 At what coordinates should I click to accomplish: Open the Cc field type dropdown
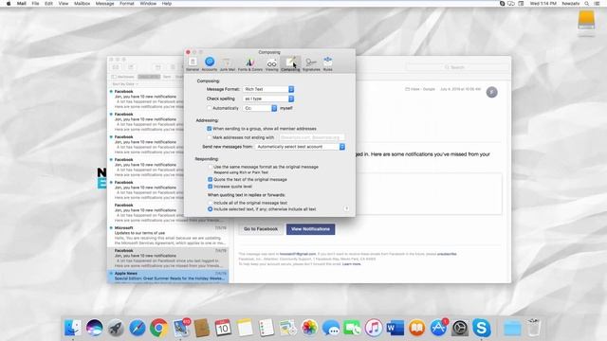[260, 108]
